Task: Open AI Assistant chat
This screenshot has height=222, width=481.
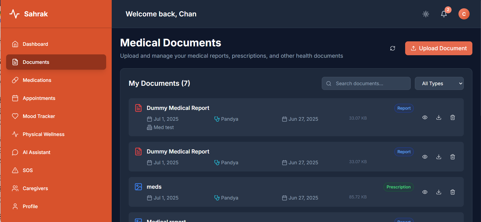Action: [56, 152]
